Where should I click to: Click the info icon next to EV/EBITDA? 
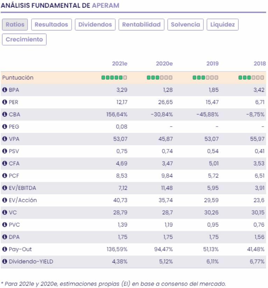(x=5, y=188)
